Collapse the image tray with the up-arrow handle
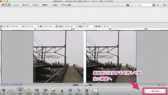Image resolution: width=168 pixels, height=95 pixels. pyautogui.click(x=83, y=23)
